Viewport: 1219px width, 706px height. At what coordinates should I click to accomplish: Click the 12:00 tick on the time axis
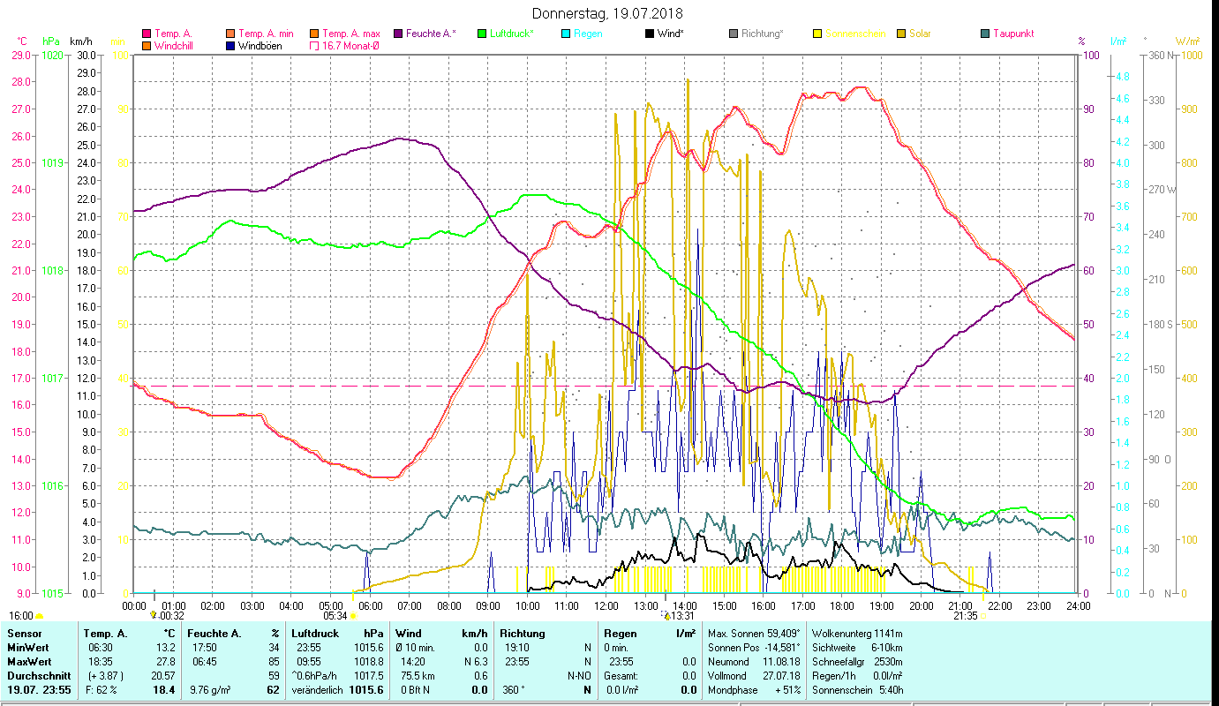[606, 605]
